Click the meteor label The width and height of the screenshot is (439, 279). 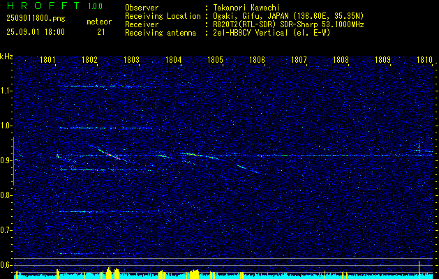pos(99,22)
